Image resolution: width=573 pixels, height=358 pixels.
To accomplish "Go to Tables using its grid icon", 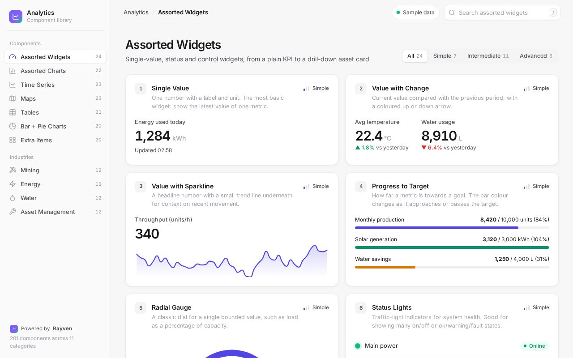I will [x=13, y=112].
